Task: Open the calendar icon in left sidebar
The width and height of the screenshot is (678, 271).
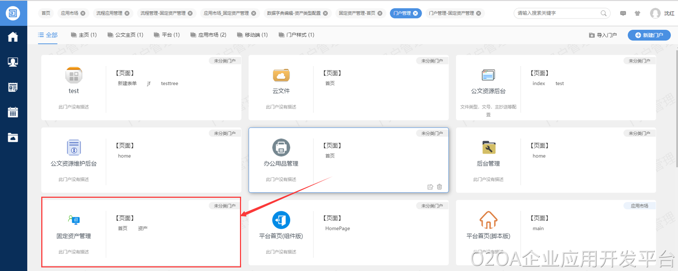Action: coord(13,112)
